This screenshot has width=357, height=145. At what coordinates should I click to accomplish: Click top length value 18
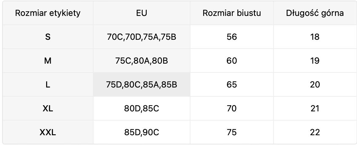[315, 37]
